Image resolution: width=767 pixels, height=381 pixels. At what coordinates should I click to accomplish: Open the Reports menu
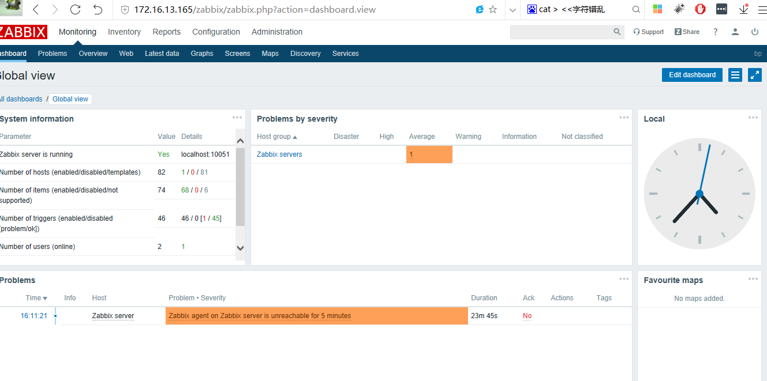click(166, 32)
